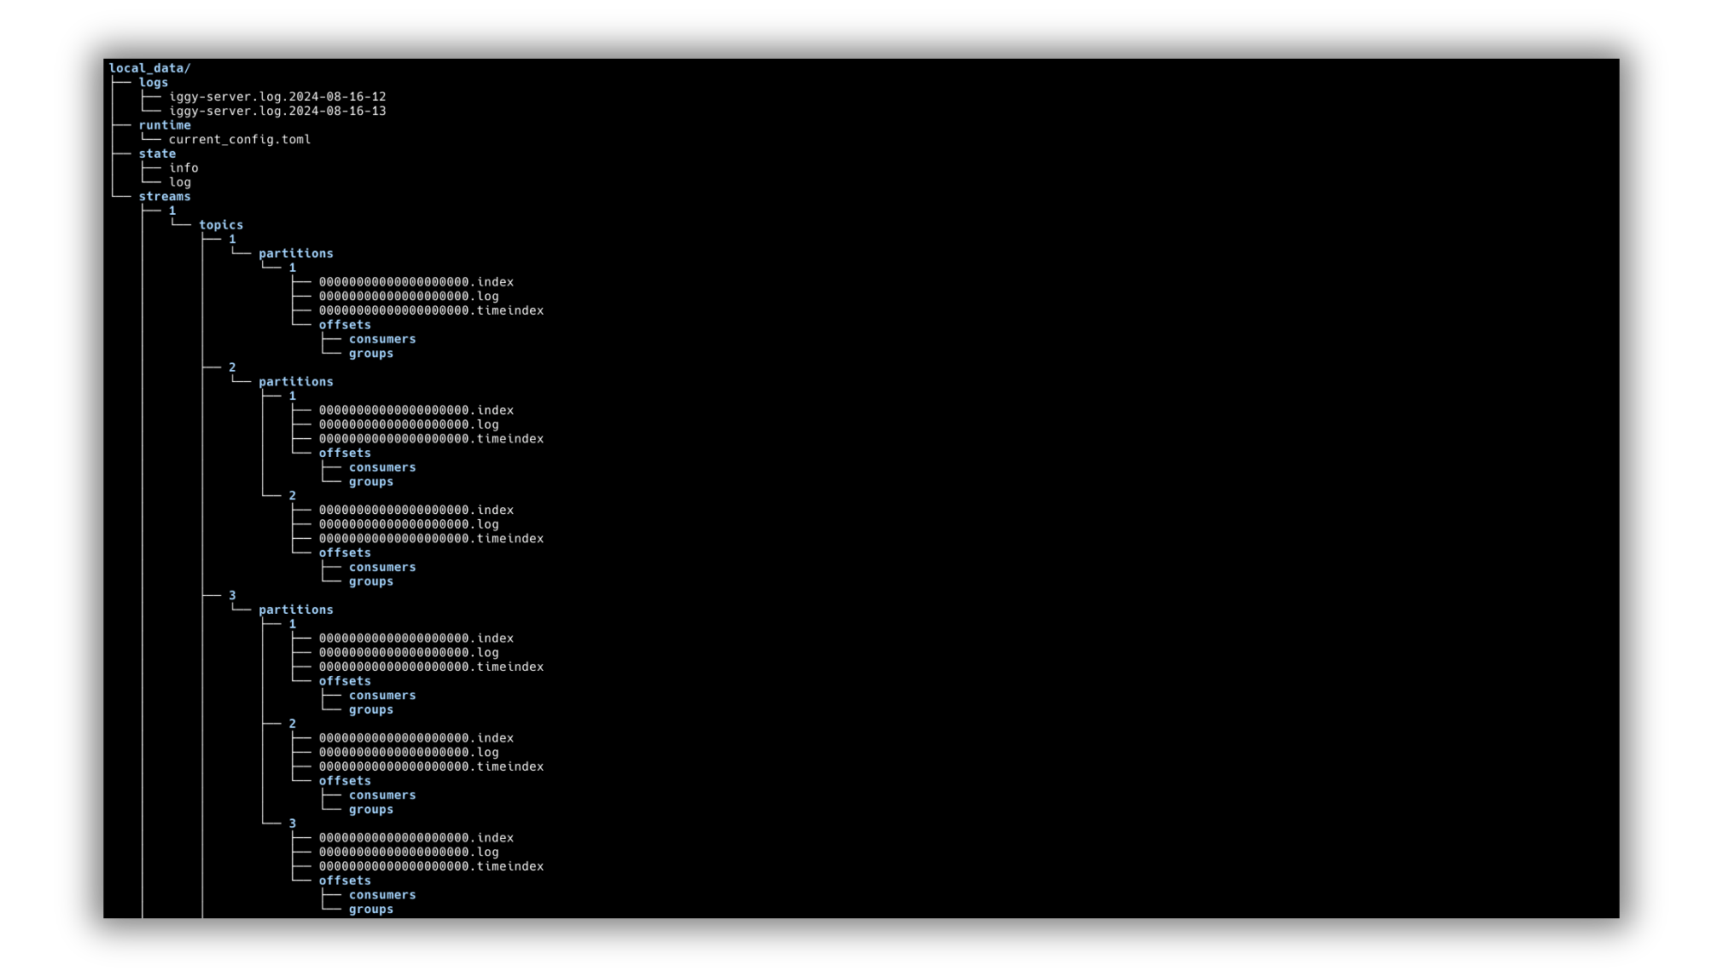This screenshot has height=977, width=1723.
Task: Select partition 1 under topic 1
Action: (x=293, y=266)
